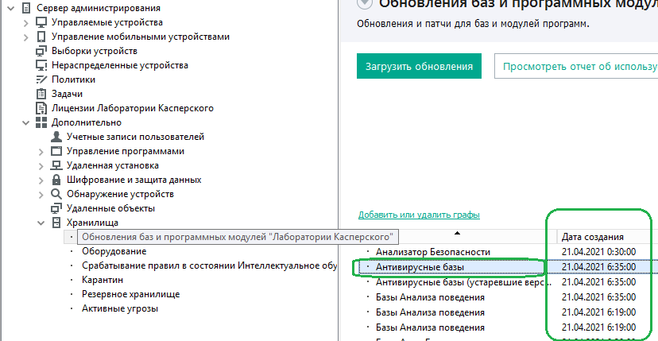Click the Хранилища storage icon
658x341 pixels.
[56, 223]
